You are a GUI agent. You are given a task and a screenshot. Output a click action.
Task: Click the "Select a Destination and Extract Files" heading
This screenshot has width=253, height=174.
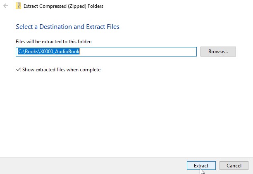(67, 27)
